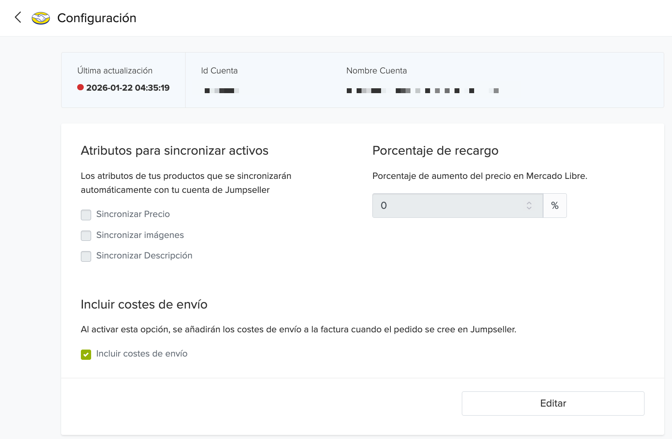Screen dimensions: 672x439
Task: Click the Mercado Libre handshake logo
Action: 41,18
